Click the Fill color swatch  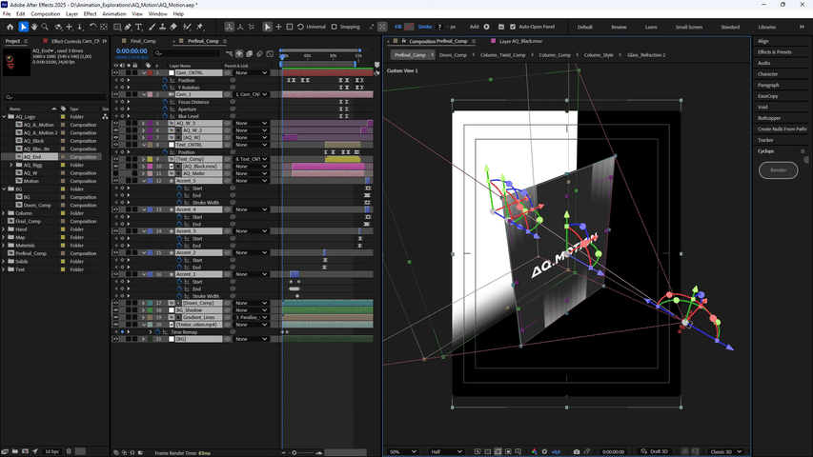point(409,27)
